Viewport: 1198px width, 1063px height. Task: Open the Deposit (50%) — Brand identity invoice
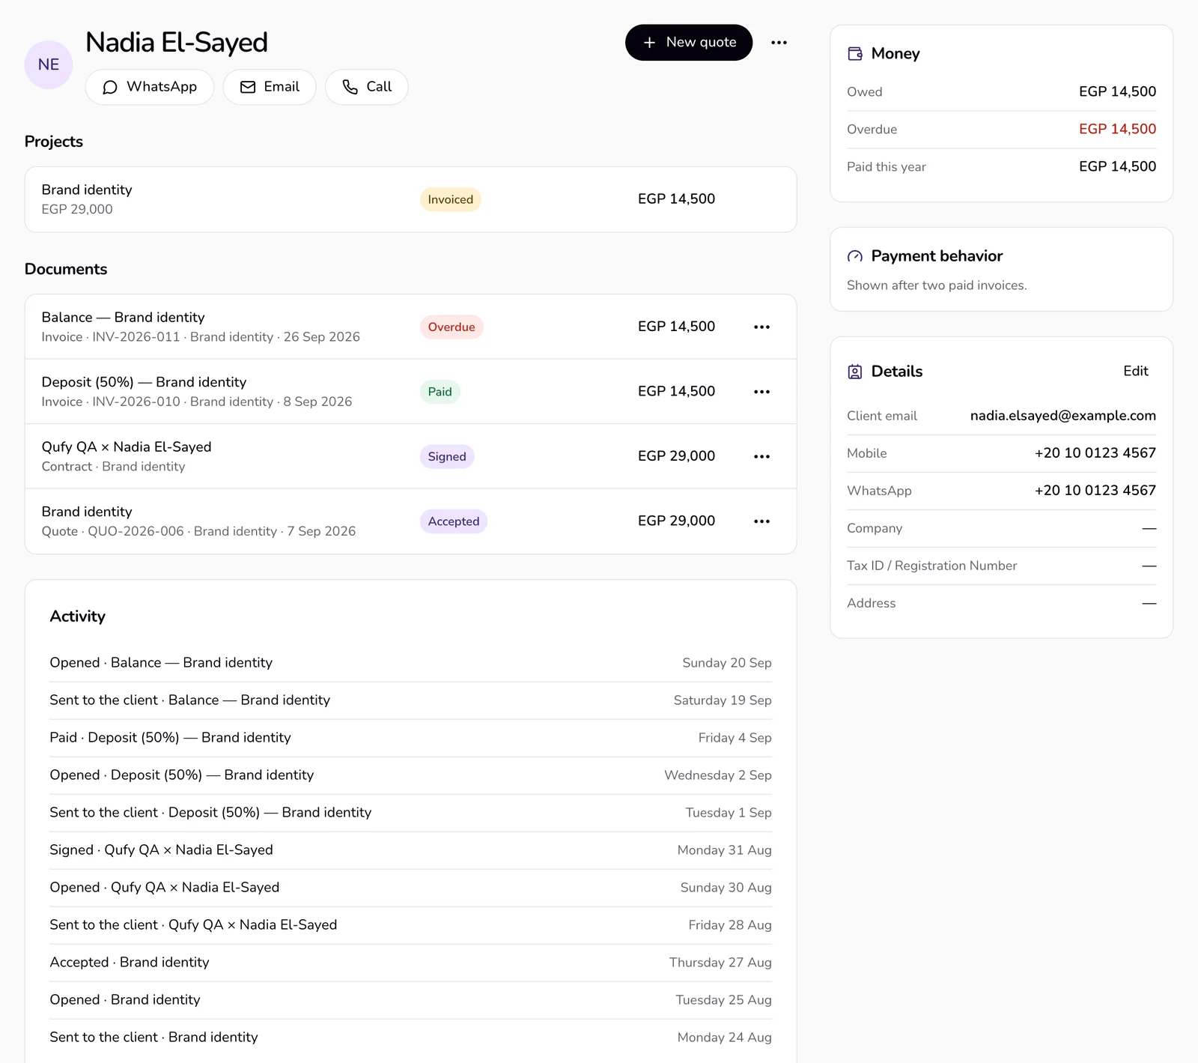click(410, 392)
